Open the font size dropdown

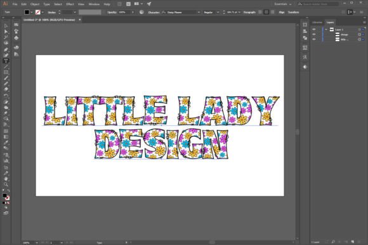(x=239, y=12)
